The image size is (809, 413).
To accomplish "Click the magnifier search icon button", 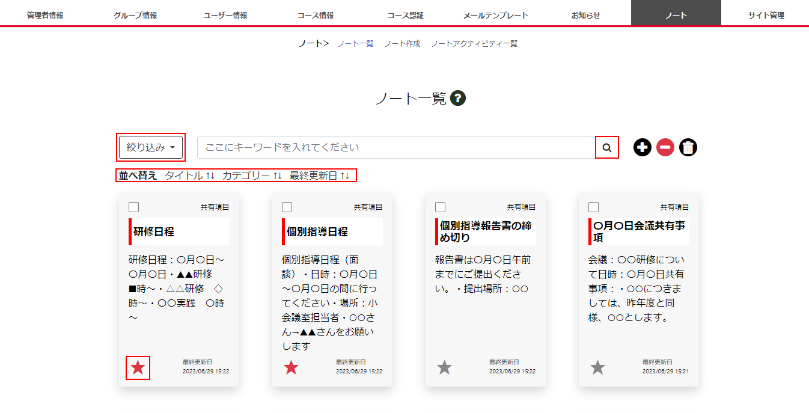I will tap(607, 147).
